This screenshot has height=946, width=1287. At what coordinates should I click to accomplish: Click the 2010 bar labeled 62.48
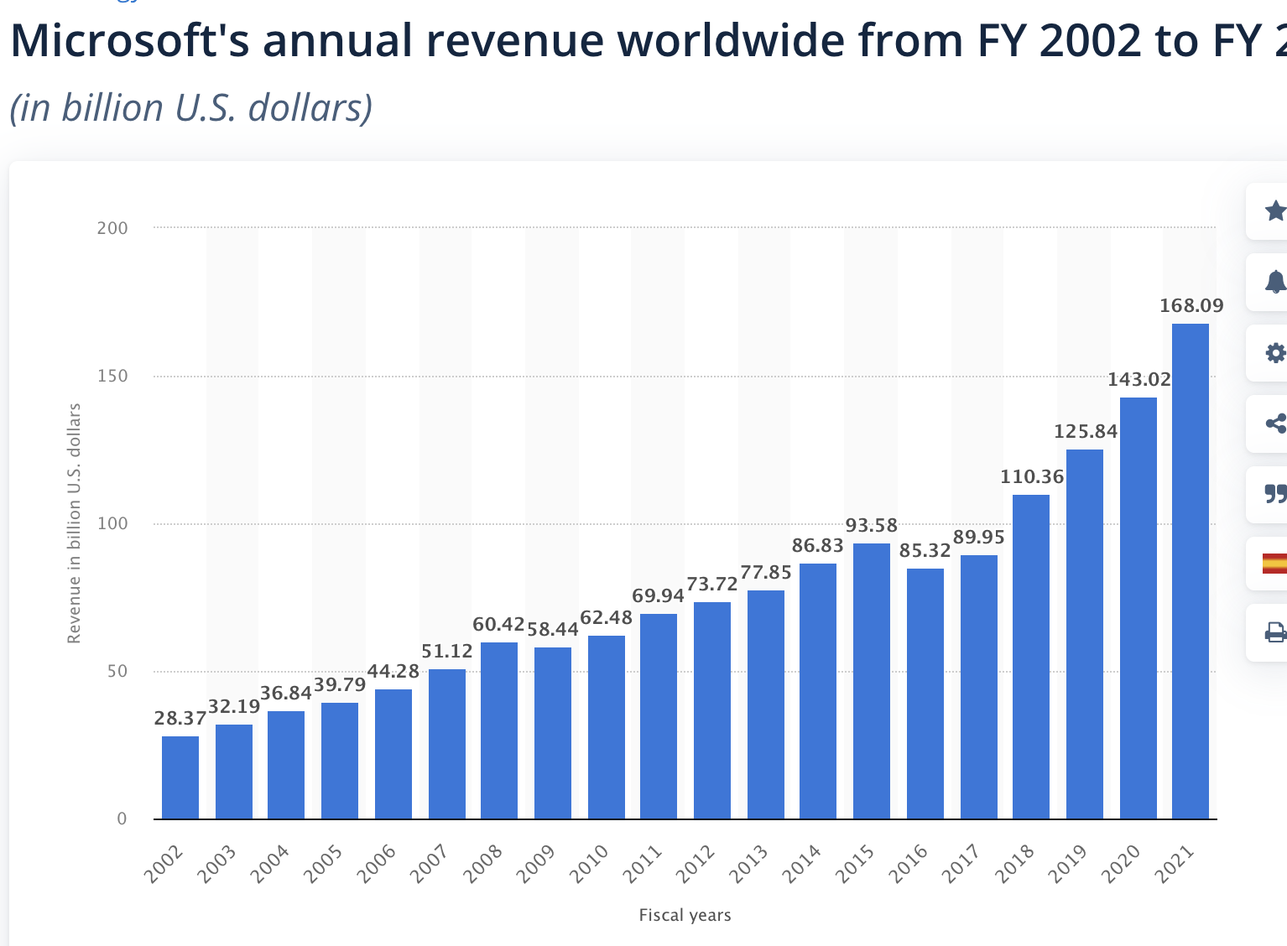607,727
